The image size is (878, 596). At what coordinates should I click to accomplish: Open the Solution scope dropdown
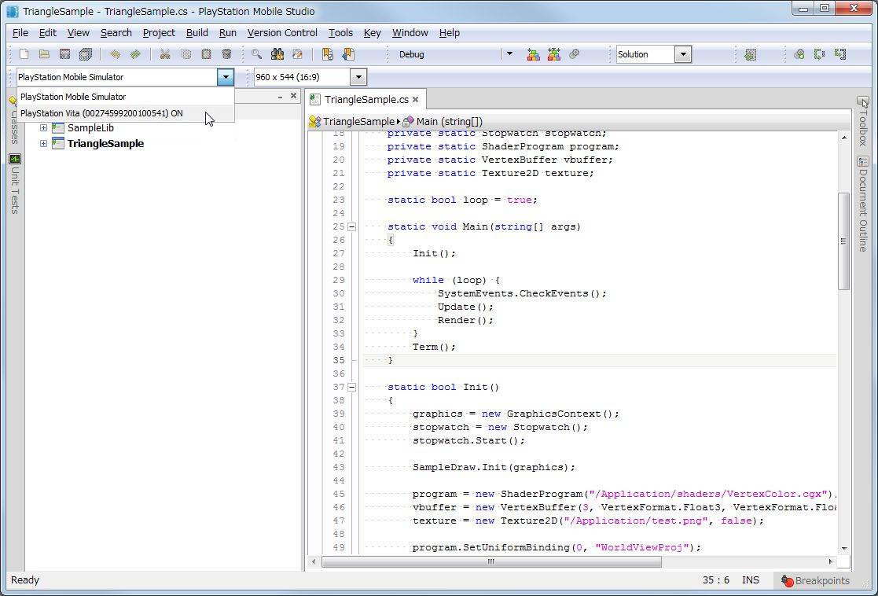[x=683, y=54]
